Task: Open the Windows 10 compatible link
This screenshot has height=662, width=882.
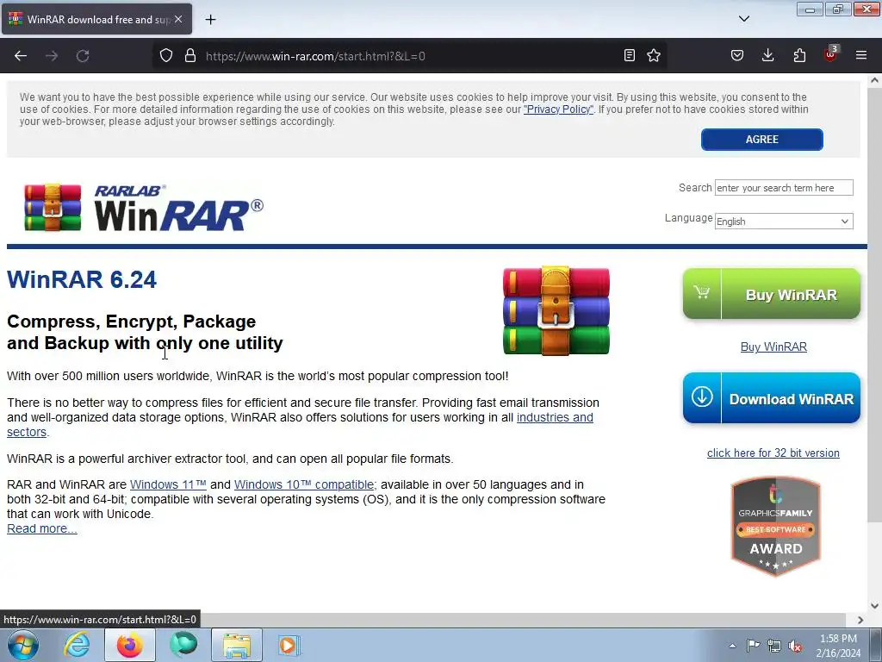Action: click(x=304, y=484)
